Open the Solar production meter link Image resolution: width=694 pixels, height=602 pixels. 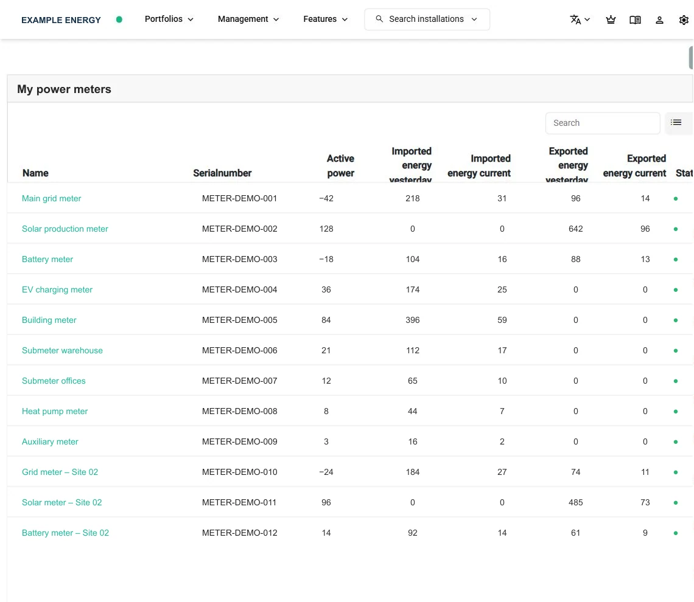[65, 229]
